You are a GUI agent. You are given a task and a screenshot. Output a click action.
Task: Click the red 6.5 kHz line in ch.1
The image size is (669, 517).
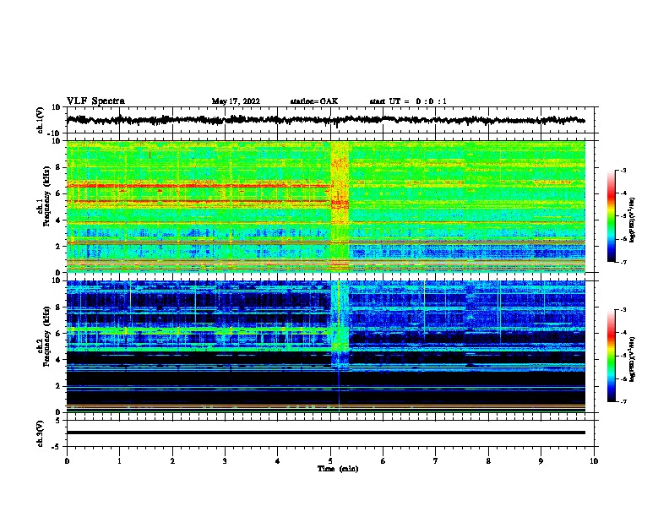pos(199,186)
